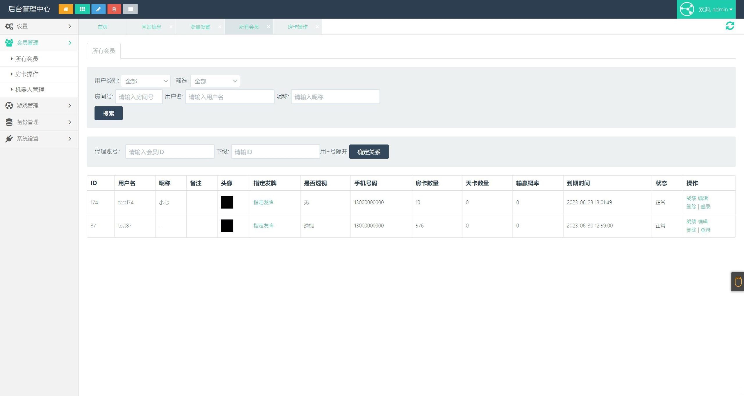Open the 欢迎 admin user menu
The height and width of the screenshot is (396, 744).
click(715, 9)
